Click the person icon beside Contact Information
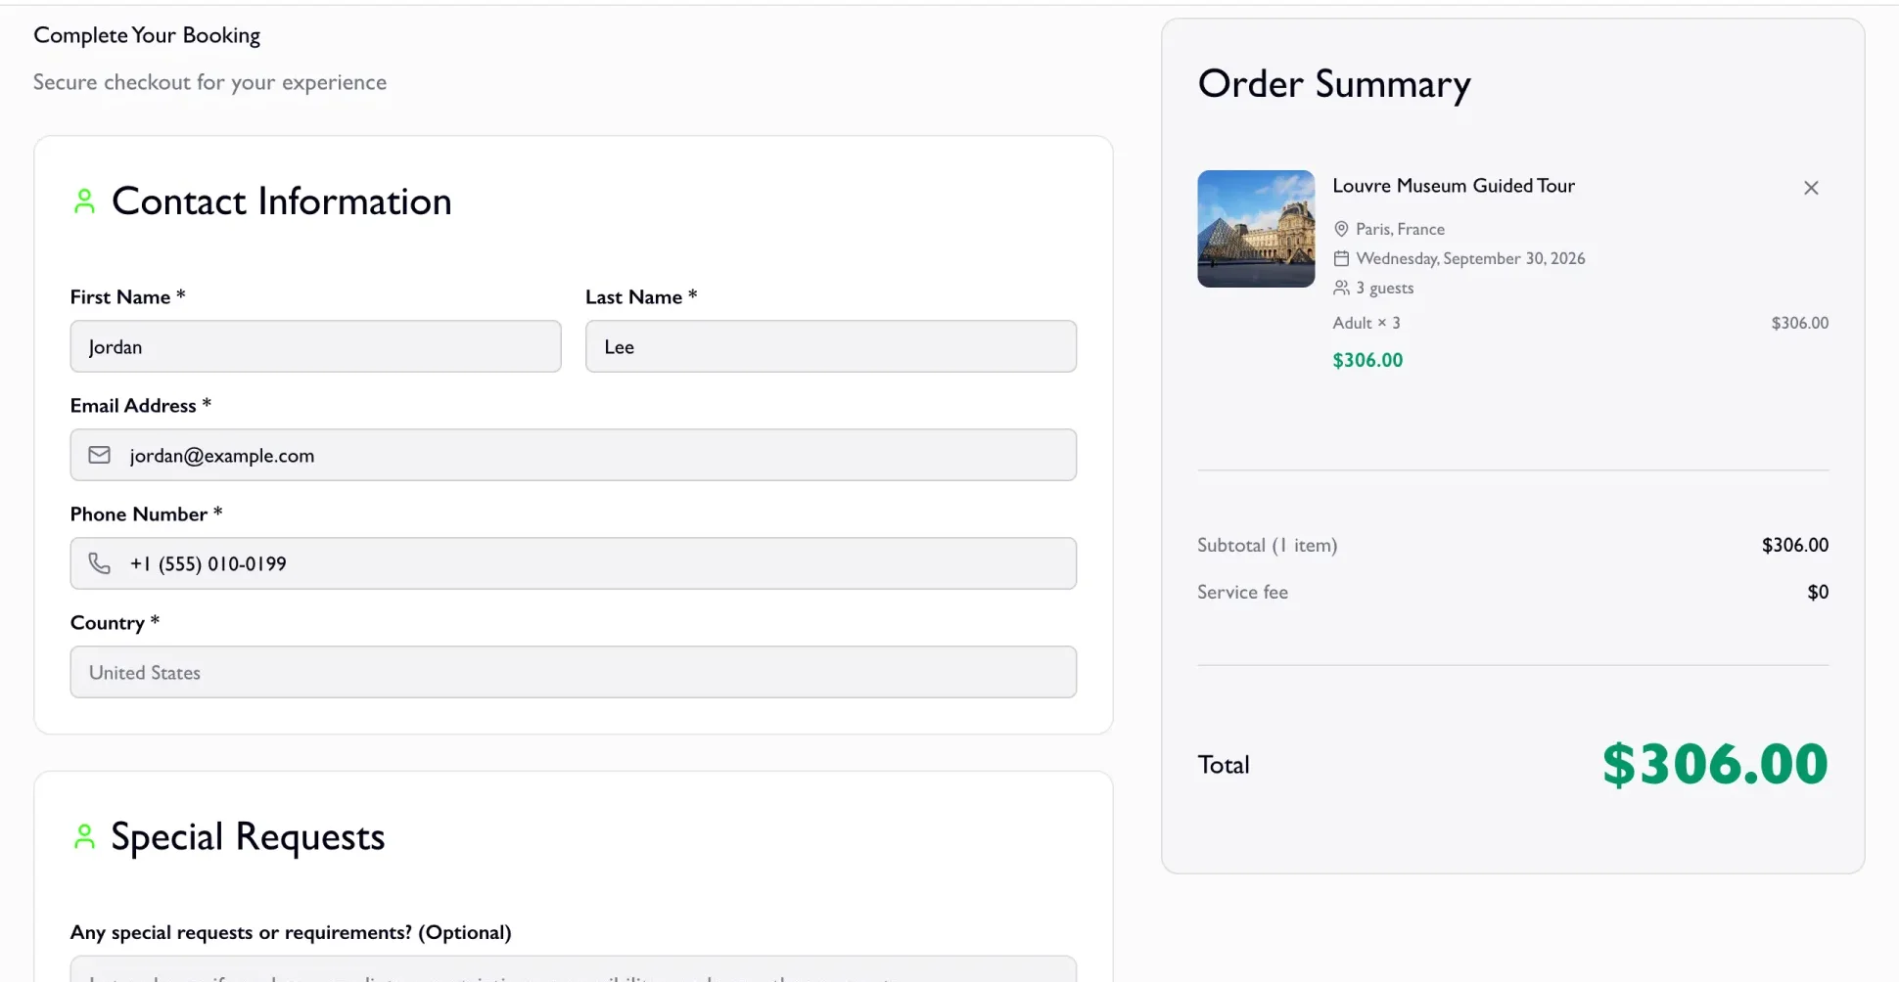Image resolution: width=1899 pixels, height=982 pixels. click(x=85, y=201)
